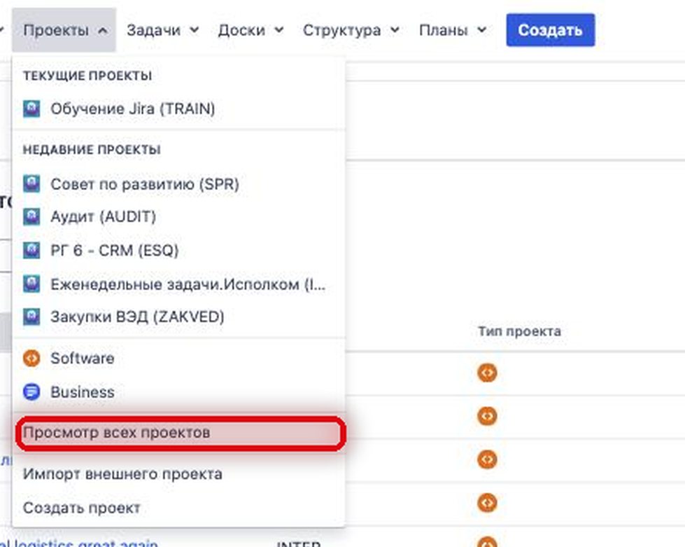685x547 pixels.
Task: Click the blue Business type icon in menu
Action: click(31, 392)
